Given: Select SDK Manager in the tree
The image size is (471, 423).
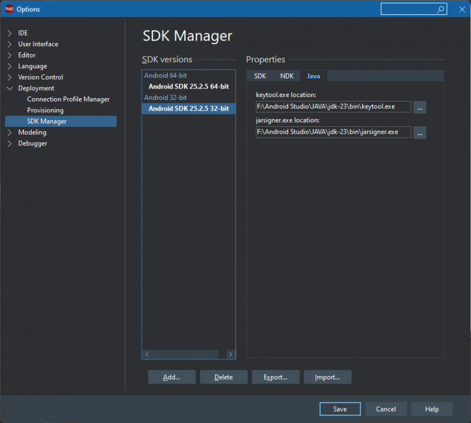Looking at the screenshot, I should [60, 121].
